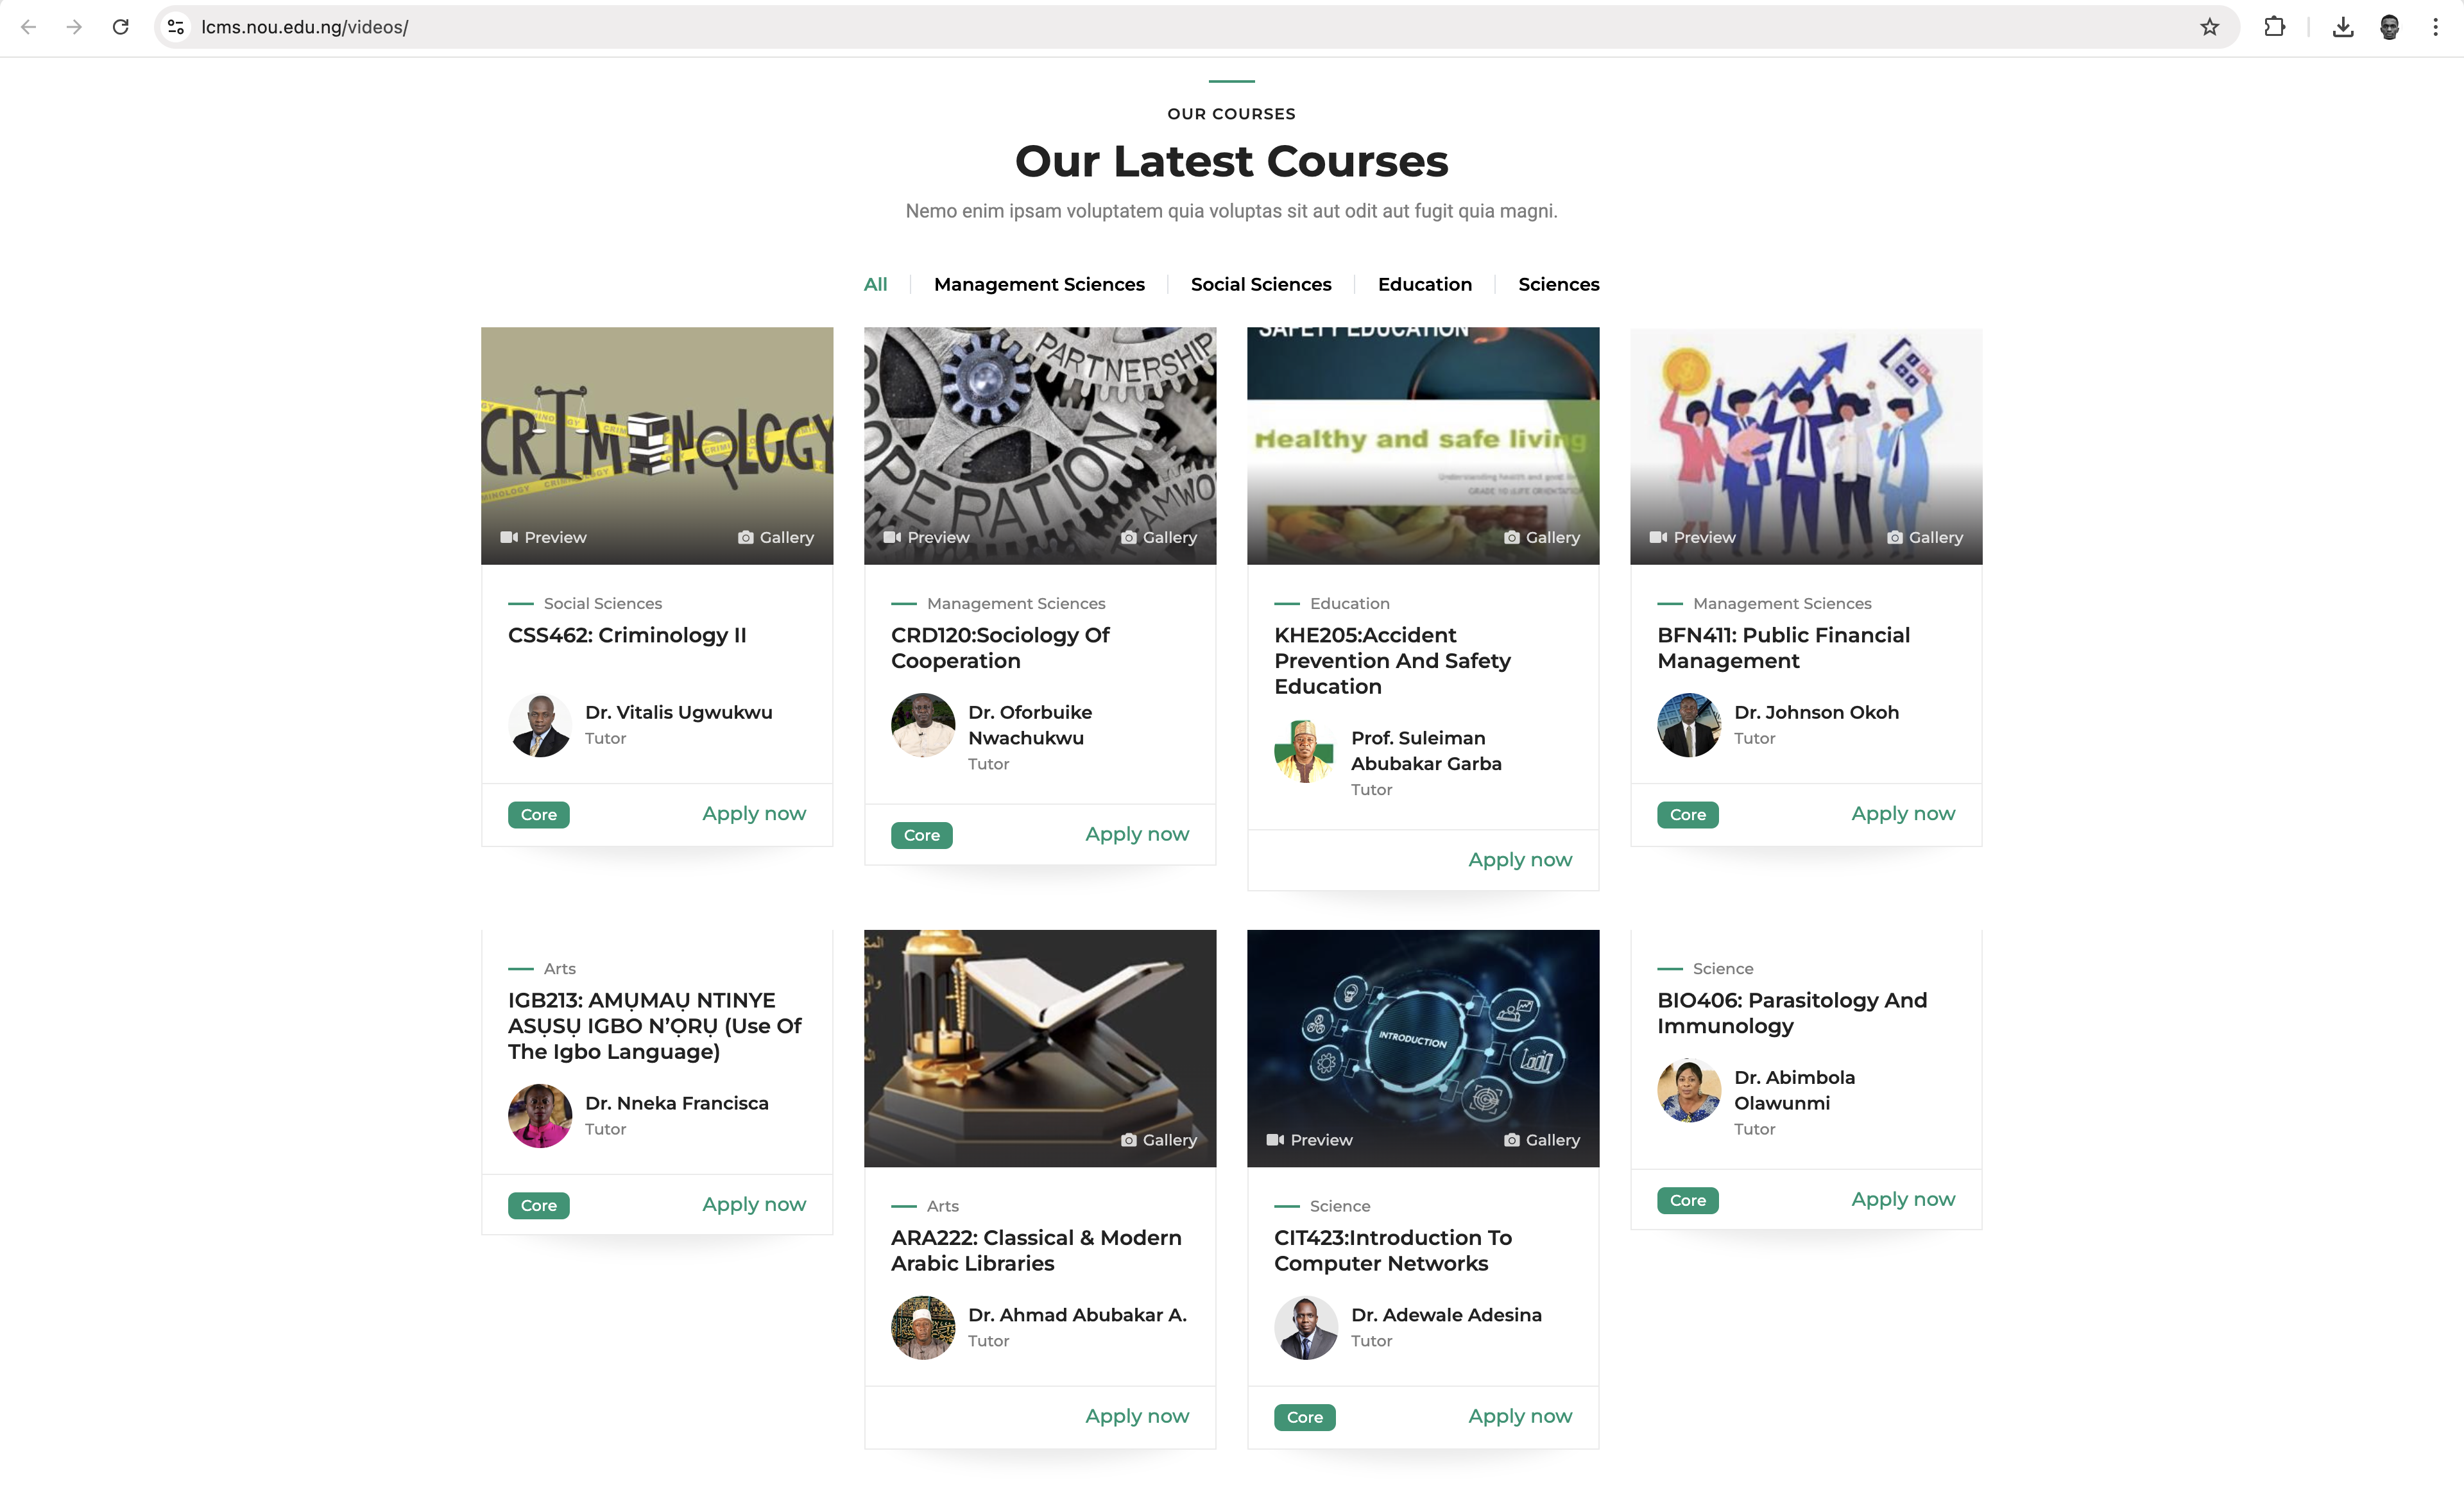Bookmark this page with the star icon
The image size is (2464, 1485).
coord(2209,27)
